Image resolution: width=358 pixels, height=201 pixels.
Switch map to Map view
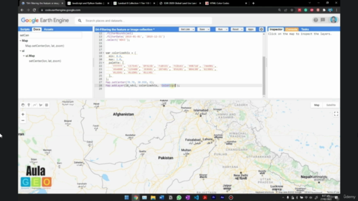[317, 105]
